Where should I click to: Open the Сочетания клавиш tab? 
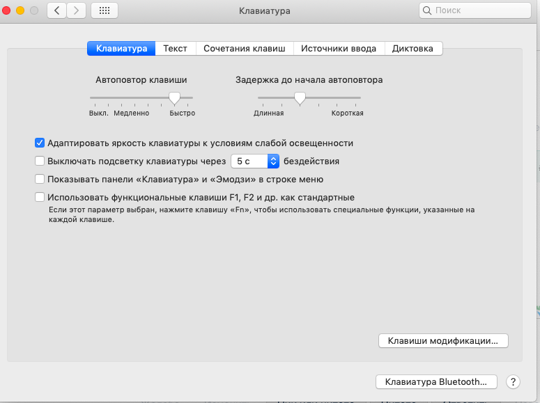click(245, 49)
